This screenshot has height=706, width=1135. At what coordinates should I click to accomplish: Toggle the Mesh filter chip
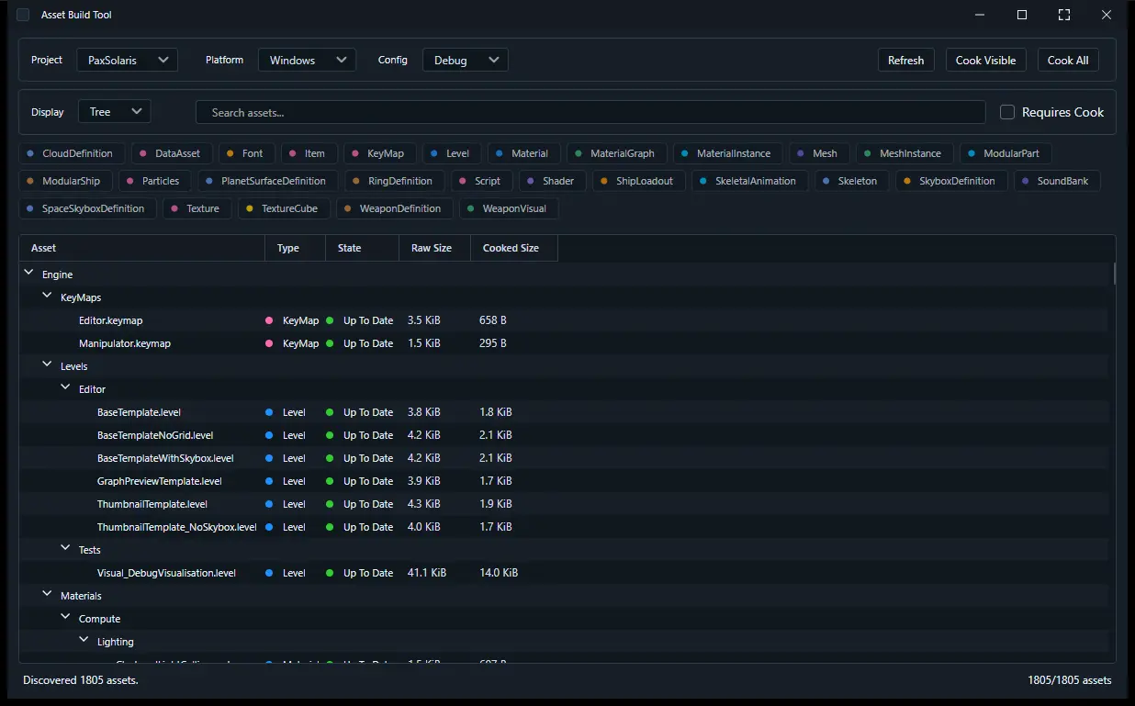coord(818,153)
